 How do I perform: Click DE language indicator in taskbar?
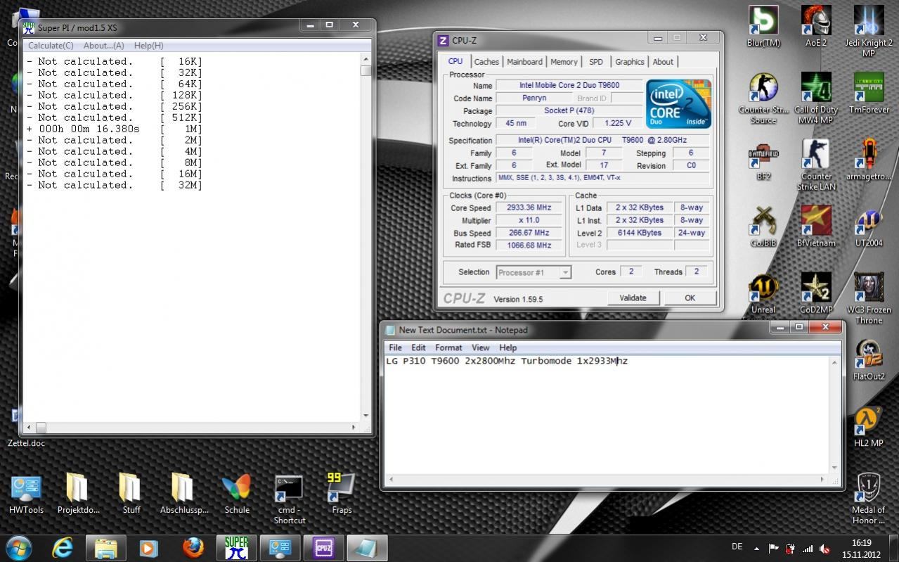coord(737,547)
